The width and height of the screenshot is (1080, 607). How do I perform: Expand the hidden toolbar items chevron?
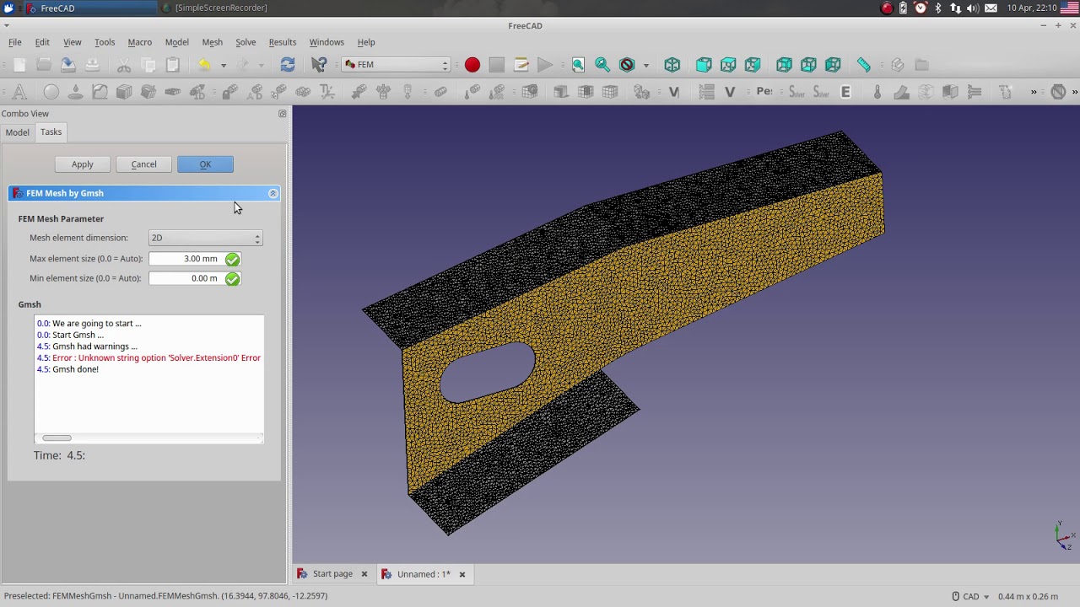click(1034, 92)
